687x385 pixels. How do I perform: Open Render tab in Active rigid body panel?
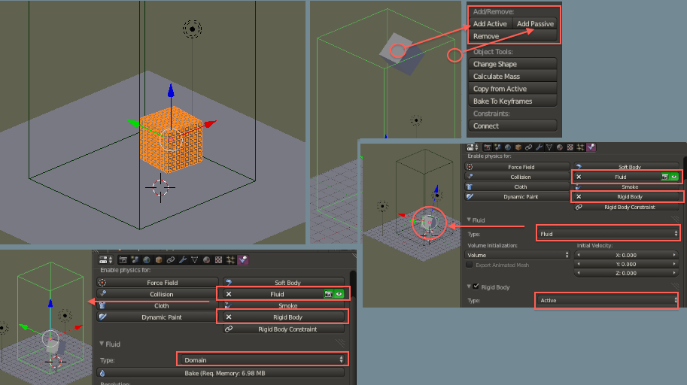click(487, 147)
